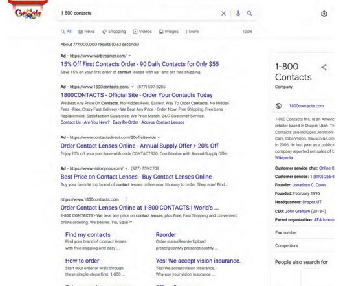343x286 pixels.
Task: Open Order Contact Lenses Online at 1-800 CONTACTS result
Action: [x=140, y=208]
